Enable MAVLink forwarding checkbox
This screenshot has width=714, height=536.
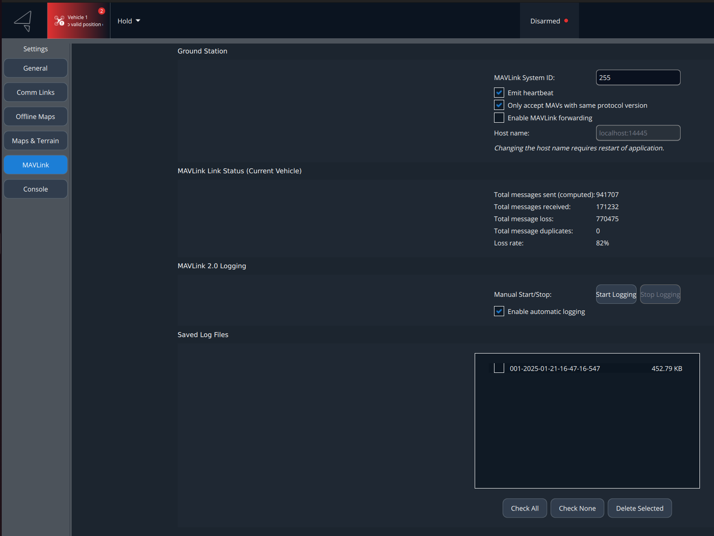click(x=499, y=118)
